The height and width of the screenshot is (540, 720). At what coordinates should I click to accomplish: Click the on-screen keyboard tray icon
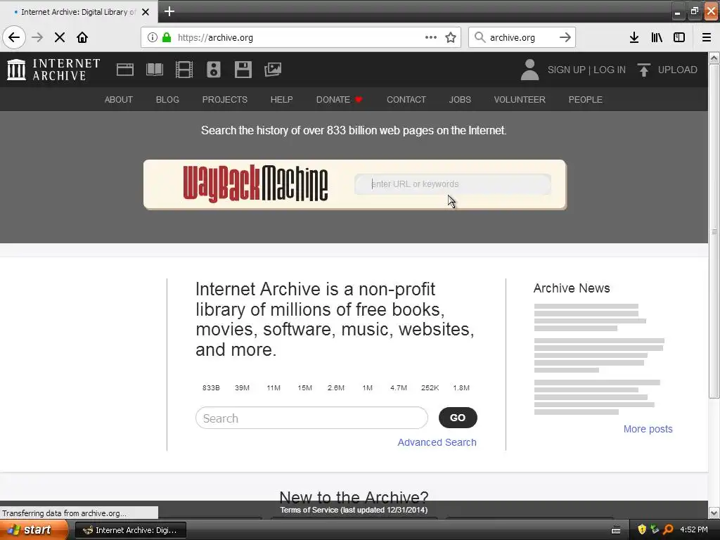[616, 530]
